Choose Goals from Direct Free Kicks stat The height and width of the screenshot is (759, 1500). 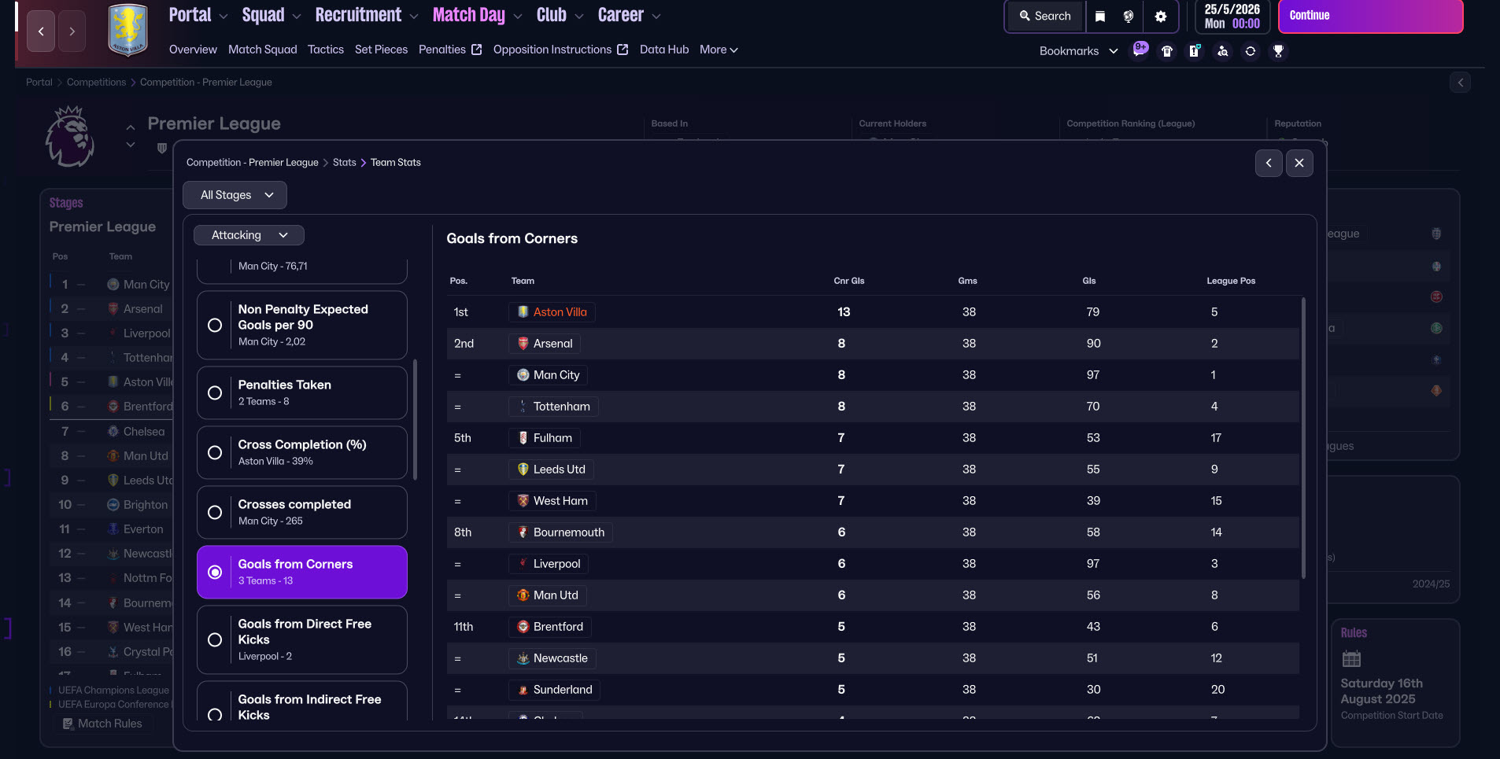point(215,639)
